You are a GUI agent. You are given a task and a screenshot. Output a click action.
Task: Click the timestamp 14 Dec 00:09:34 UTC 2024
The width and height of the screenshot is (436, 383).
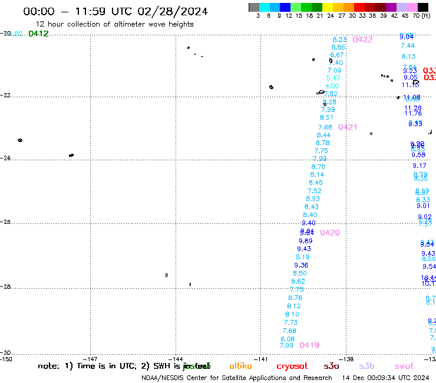[x=386, y=378]
